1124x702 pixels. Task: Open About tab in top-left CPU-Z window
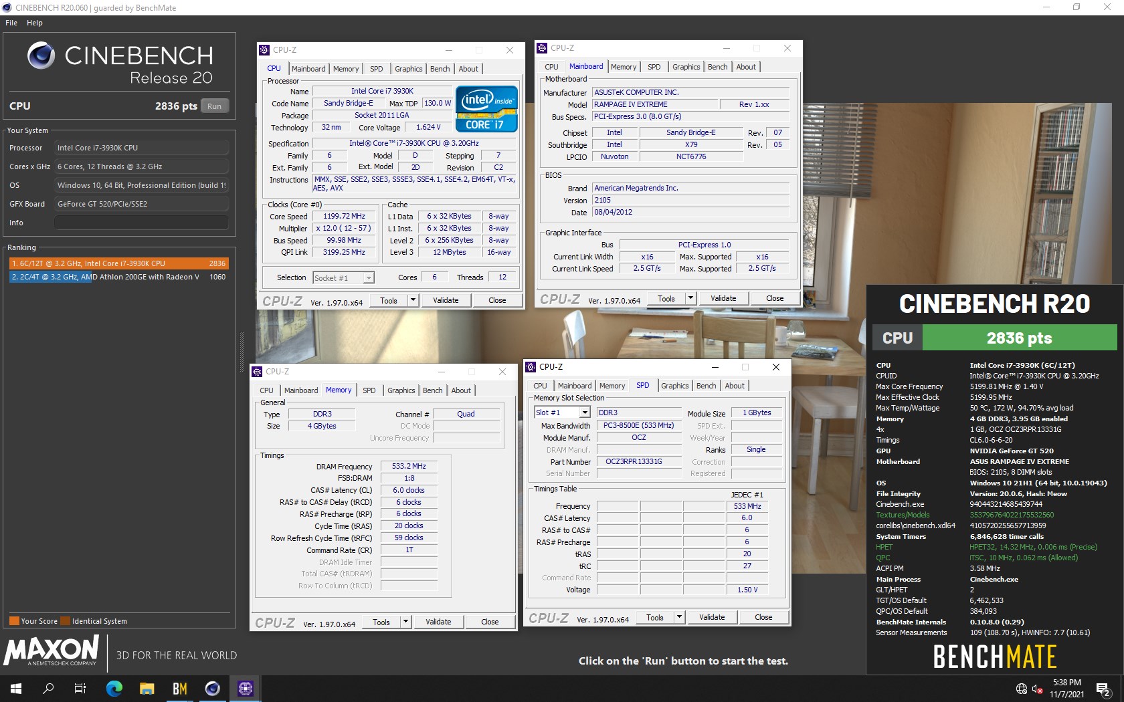click(x=468, y=69)
